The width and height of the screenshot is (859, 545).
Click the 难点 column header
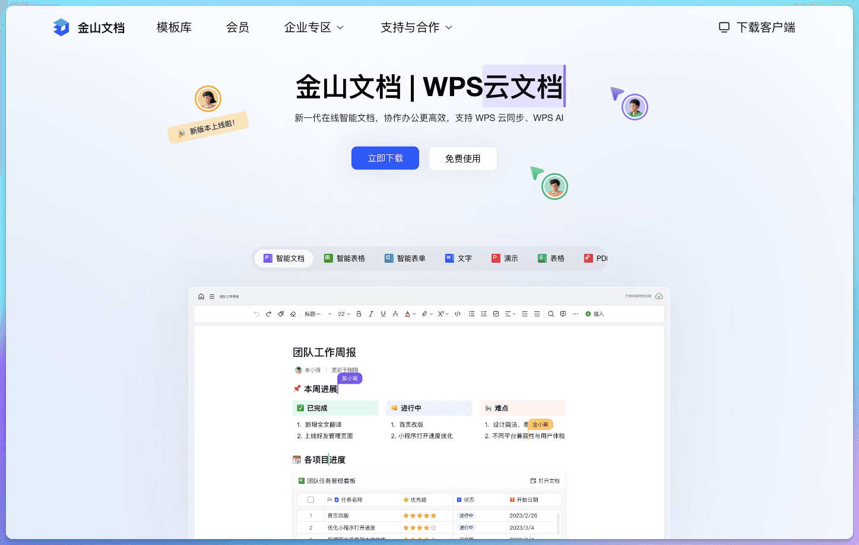point(522,408)
